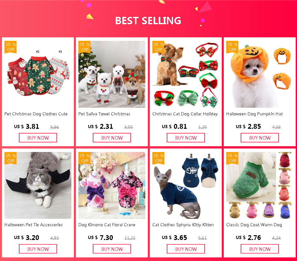Image resolution: width=297 pixels, height=261 pixels.
Task: View the cat with bat wings image
Action: click(38, 185)
